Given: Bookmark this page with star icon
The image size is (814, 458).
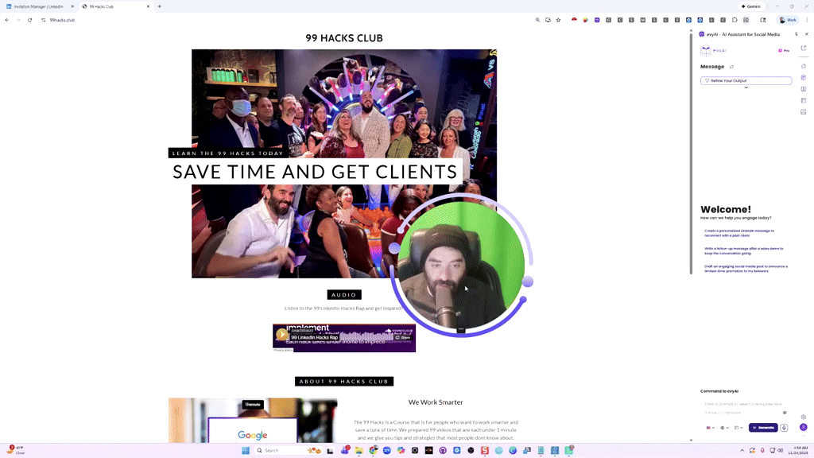Looking at the screenshot, I should click(x=559, y=20).
